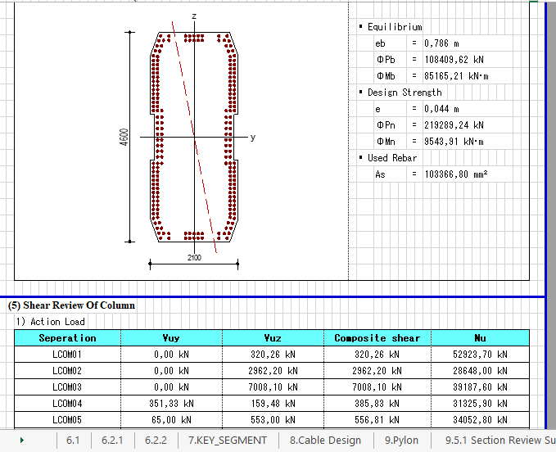Select the LCOM03 row label cell
The width and height of the screenshot is (556, 452).
[68, 386]
